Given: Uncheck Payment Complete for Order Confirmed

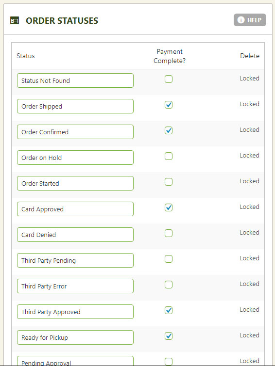Looking at the screenshot, I should [x=169, y=130].
